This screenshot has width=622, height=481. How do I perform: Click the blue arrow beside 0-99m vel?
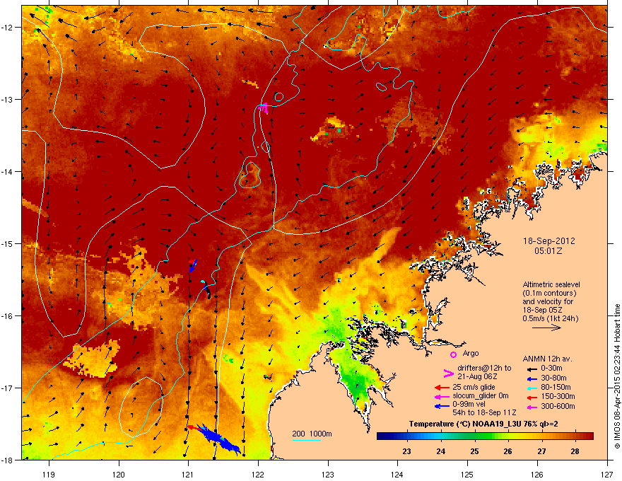click(442, 406)
